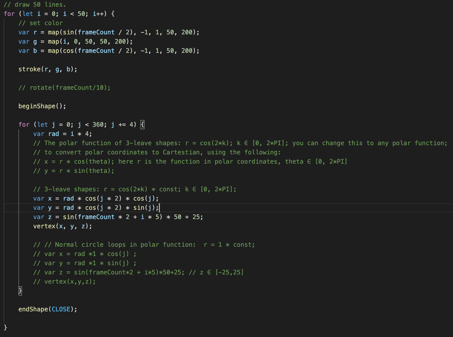Image resolution: width=453 pixels, height=337 pixels.
Task: Click the "// set color" comment line
Action: pos(40,23)
